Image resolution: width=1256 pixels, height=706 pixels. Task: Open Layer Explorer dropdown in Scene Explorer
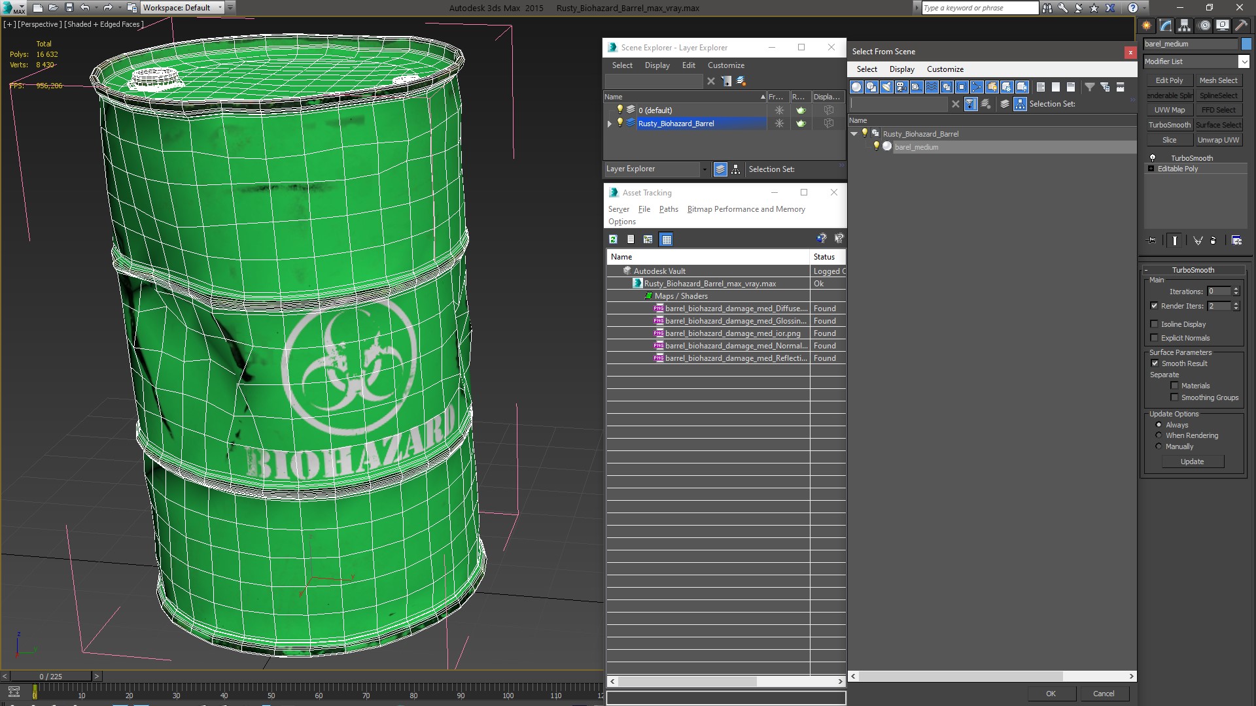coord(705,169)
